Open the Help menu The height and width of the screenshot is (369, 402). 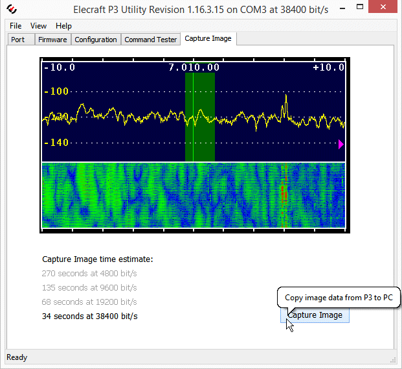63,26
